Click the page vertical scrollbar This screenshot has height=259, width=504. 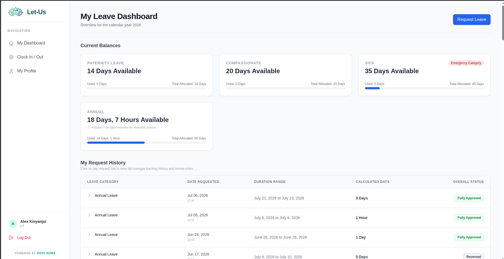503,23
